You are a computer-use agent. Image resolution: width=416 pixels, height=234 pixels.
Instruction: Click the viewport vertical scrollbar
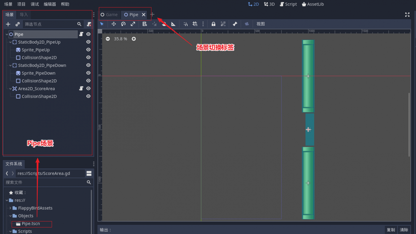point(409,125)
